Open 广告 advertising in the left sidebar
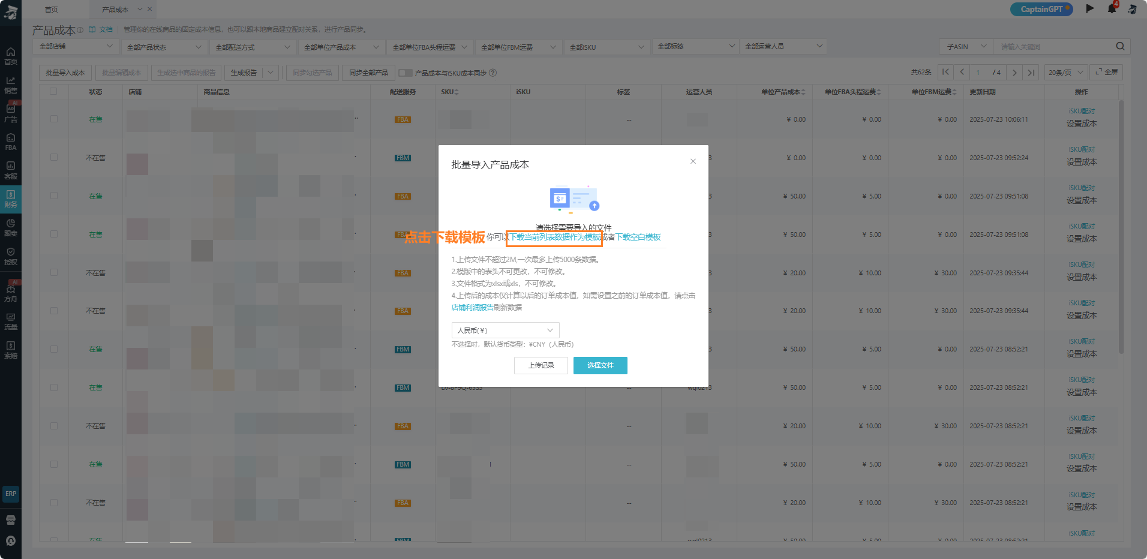 click(11, 113)
